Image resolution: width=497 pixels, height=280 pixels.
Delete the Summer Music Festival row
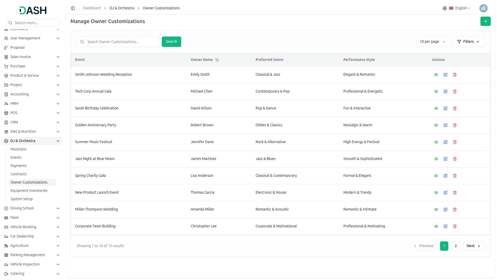(455, 142)
